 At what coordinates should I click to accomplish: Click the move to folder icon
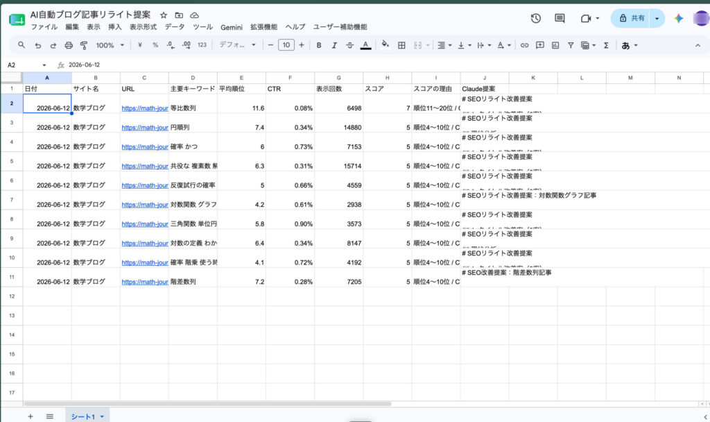(x=179, y=15)
